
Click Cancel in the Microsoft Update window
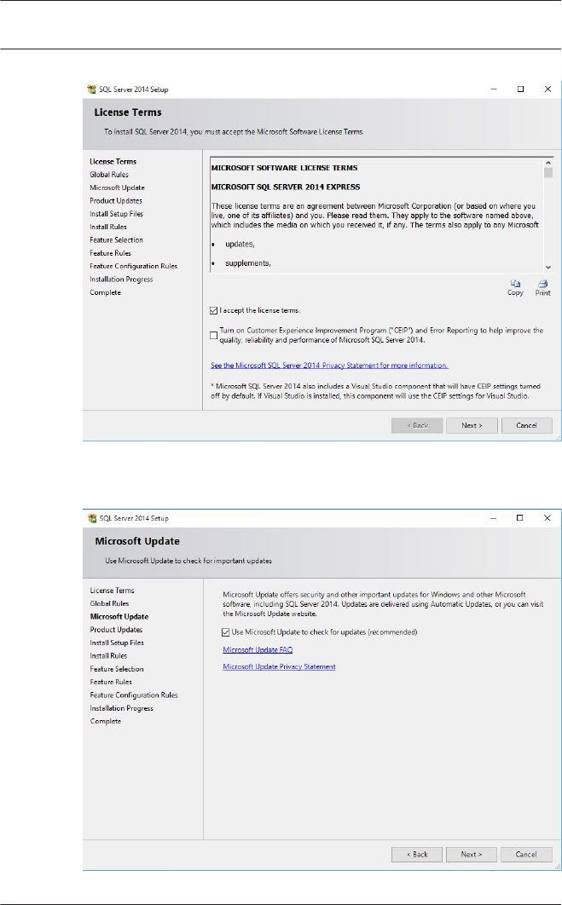tap(525, 854)
